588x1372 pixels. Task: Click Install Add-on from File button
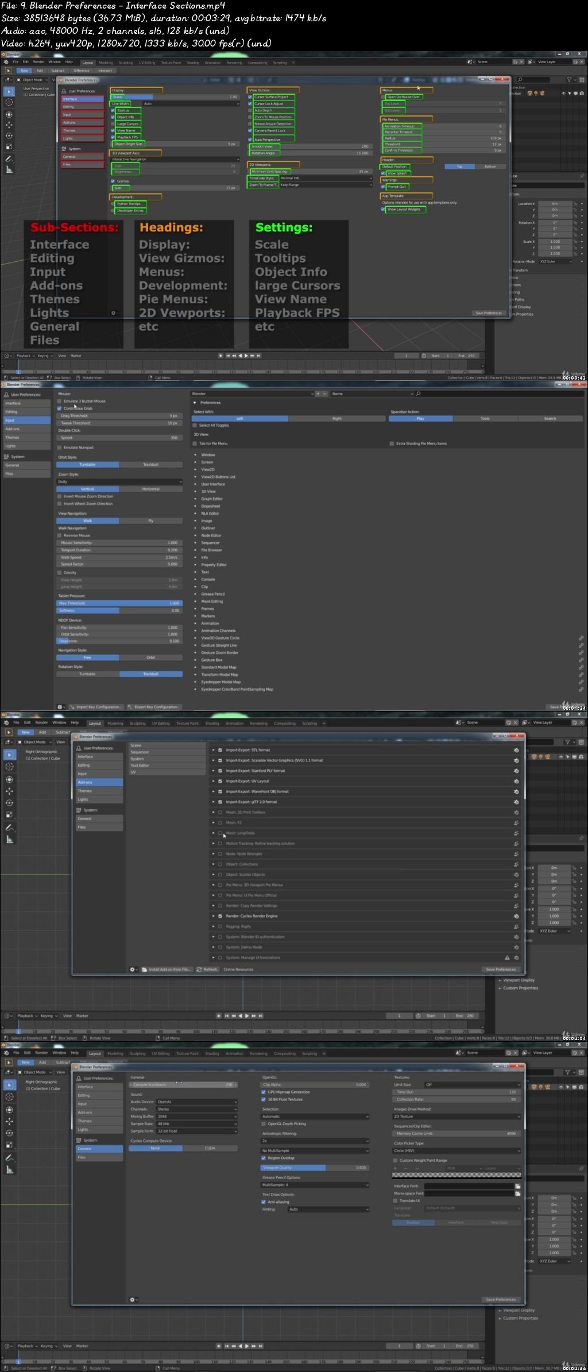click(167, 969)
